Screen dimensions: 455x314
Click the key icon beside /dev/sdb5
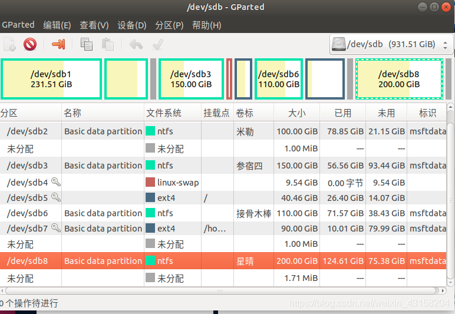56,197
